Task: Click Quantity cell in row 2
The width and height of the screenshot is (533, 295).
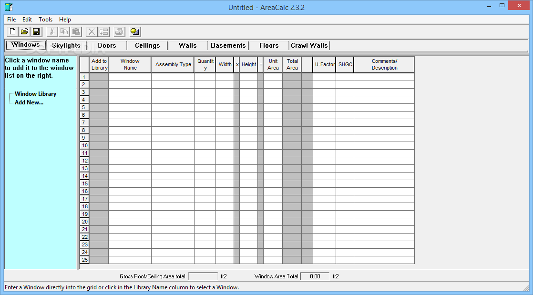Action: point(205,85)
